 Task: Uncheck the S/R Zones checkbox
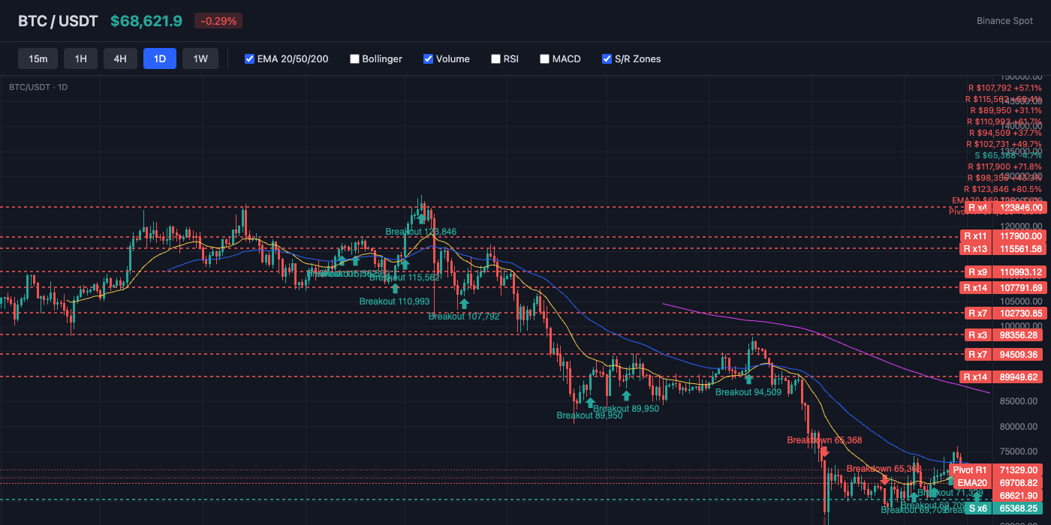(605, 58)
